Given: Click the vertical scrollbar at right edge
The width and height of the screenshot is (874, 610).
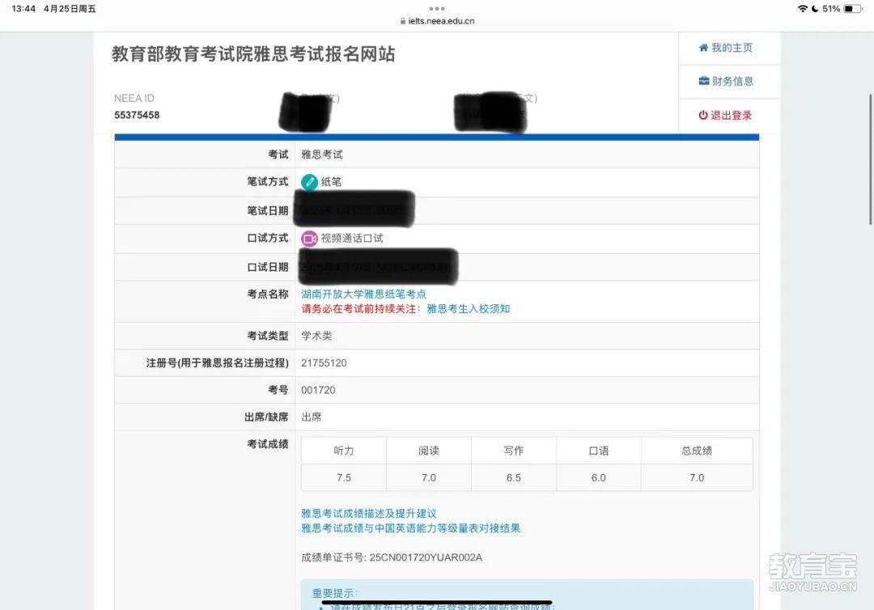Looking at the screenshot, I should [871, 159].
